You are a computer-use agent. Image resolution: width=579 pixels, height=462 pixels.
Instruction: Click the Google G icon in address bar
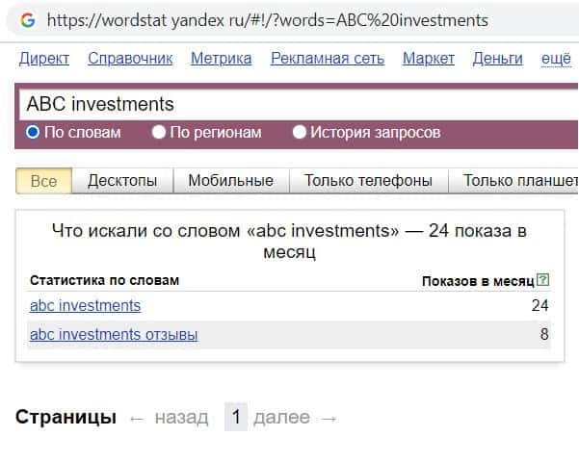(x=27, y=19)
